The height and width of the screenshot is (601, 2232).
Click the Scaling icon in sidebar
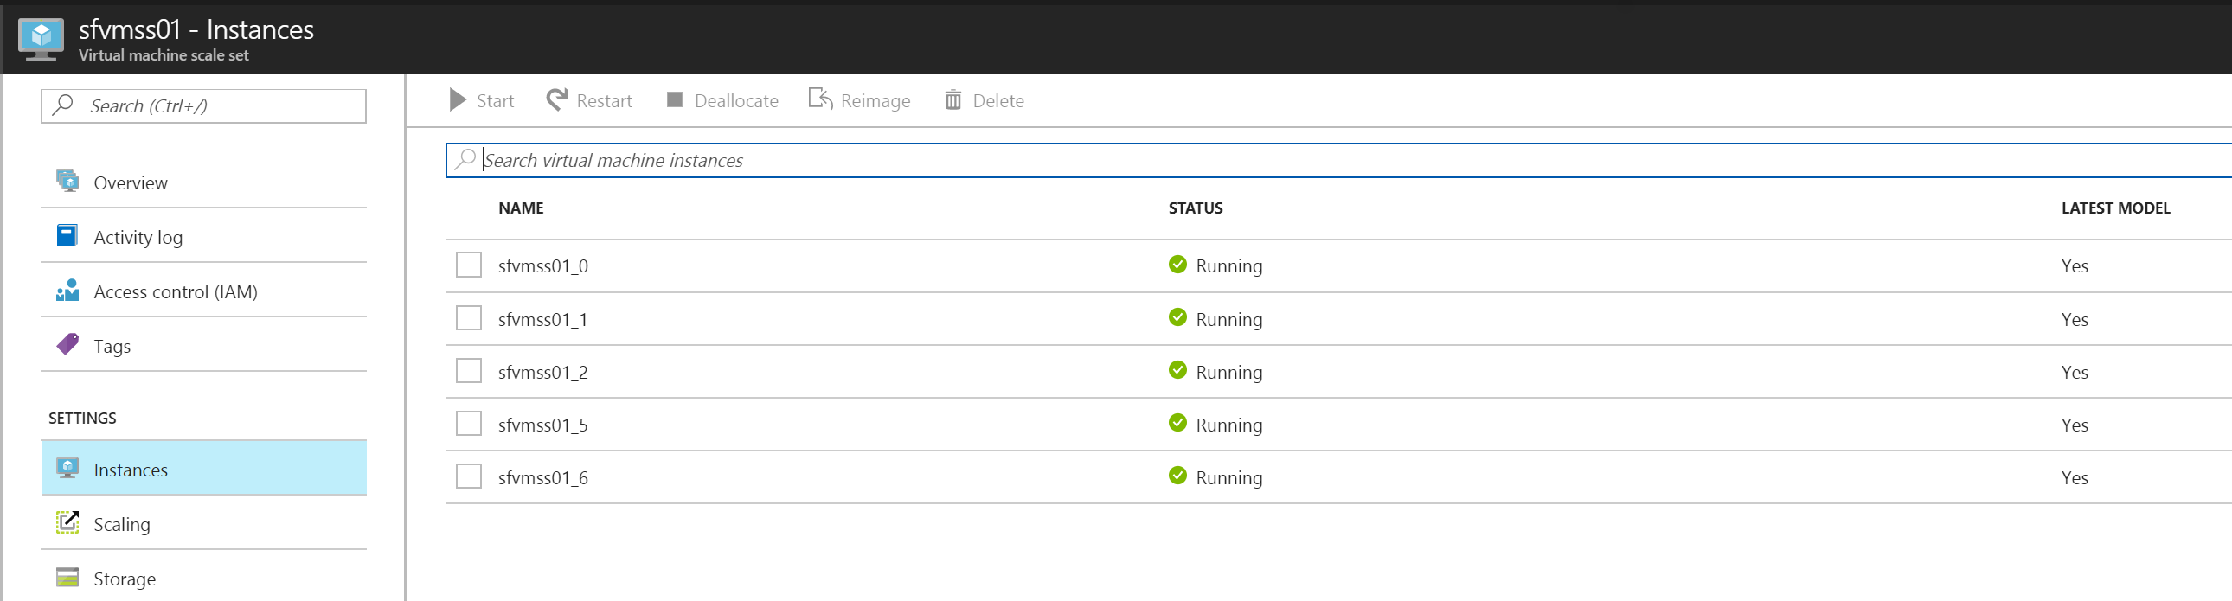[67, 523]
